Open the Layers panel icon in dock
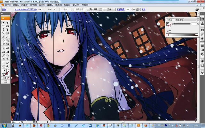This screenshot has height=128, width=205. tap(202, 72)
